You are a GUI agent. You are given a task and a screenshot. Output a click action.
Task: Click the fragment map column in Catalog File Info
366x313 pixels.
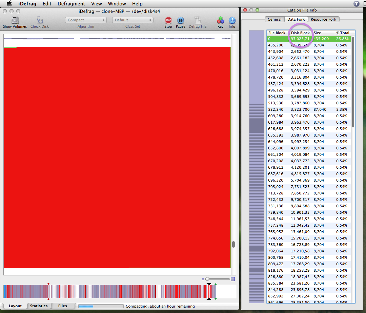coord(256,167)
